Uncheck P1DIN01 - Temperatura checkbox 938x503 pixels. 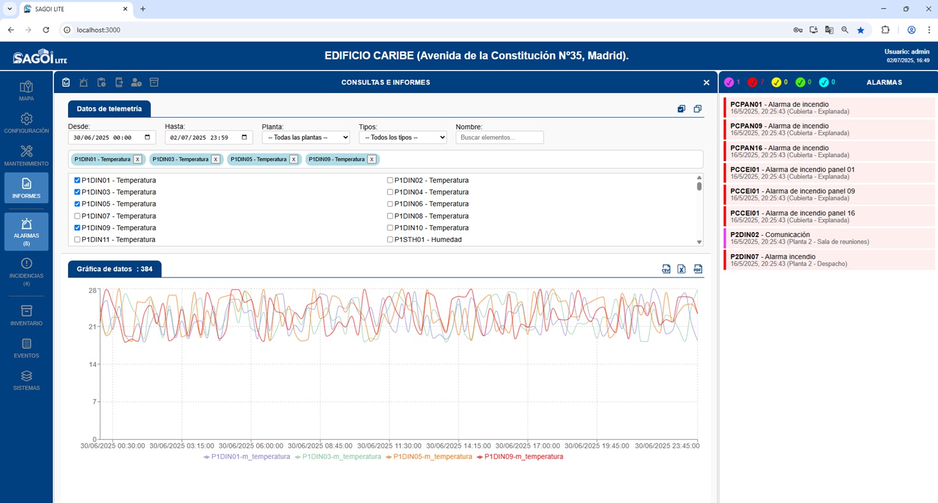(x=77, y=181)
